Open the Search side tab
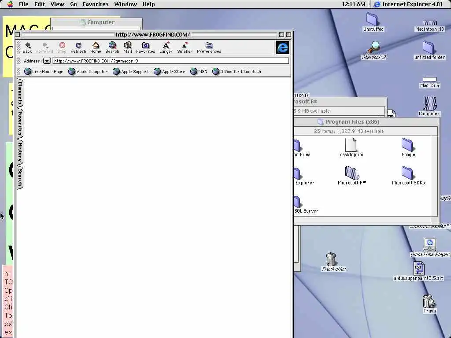Image resolution: width=451 pixels, height=338 pixels. point(20,177)
